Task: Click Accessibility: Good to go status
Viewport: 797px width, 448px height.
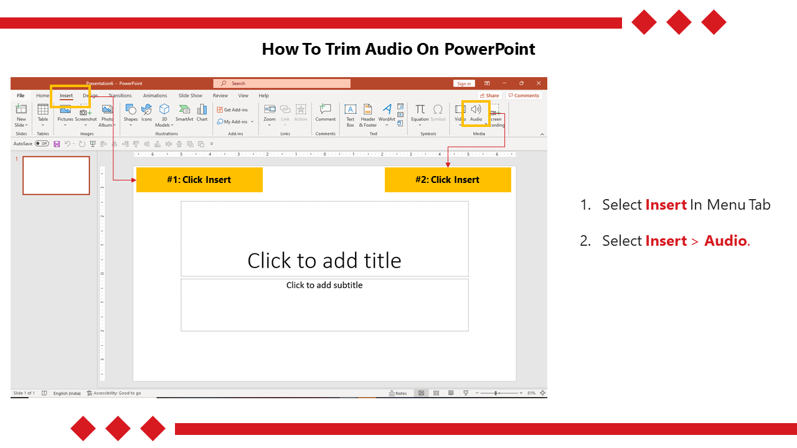Action: (x=114, y=393)
